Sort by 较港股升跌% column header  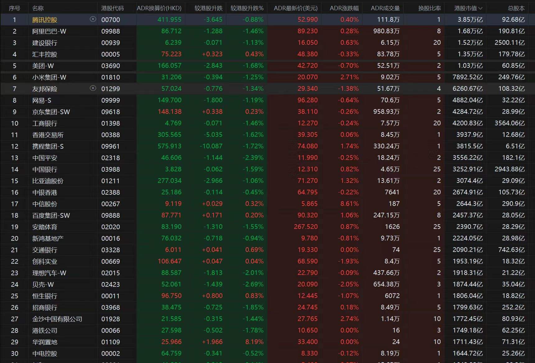(x=247, y=8)
